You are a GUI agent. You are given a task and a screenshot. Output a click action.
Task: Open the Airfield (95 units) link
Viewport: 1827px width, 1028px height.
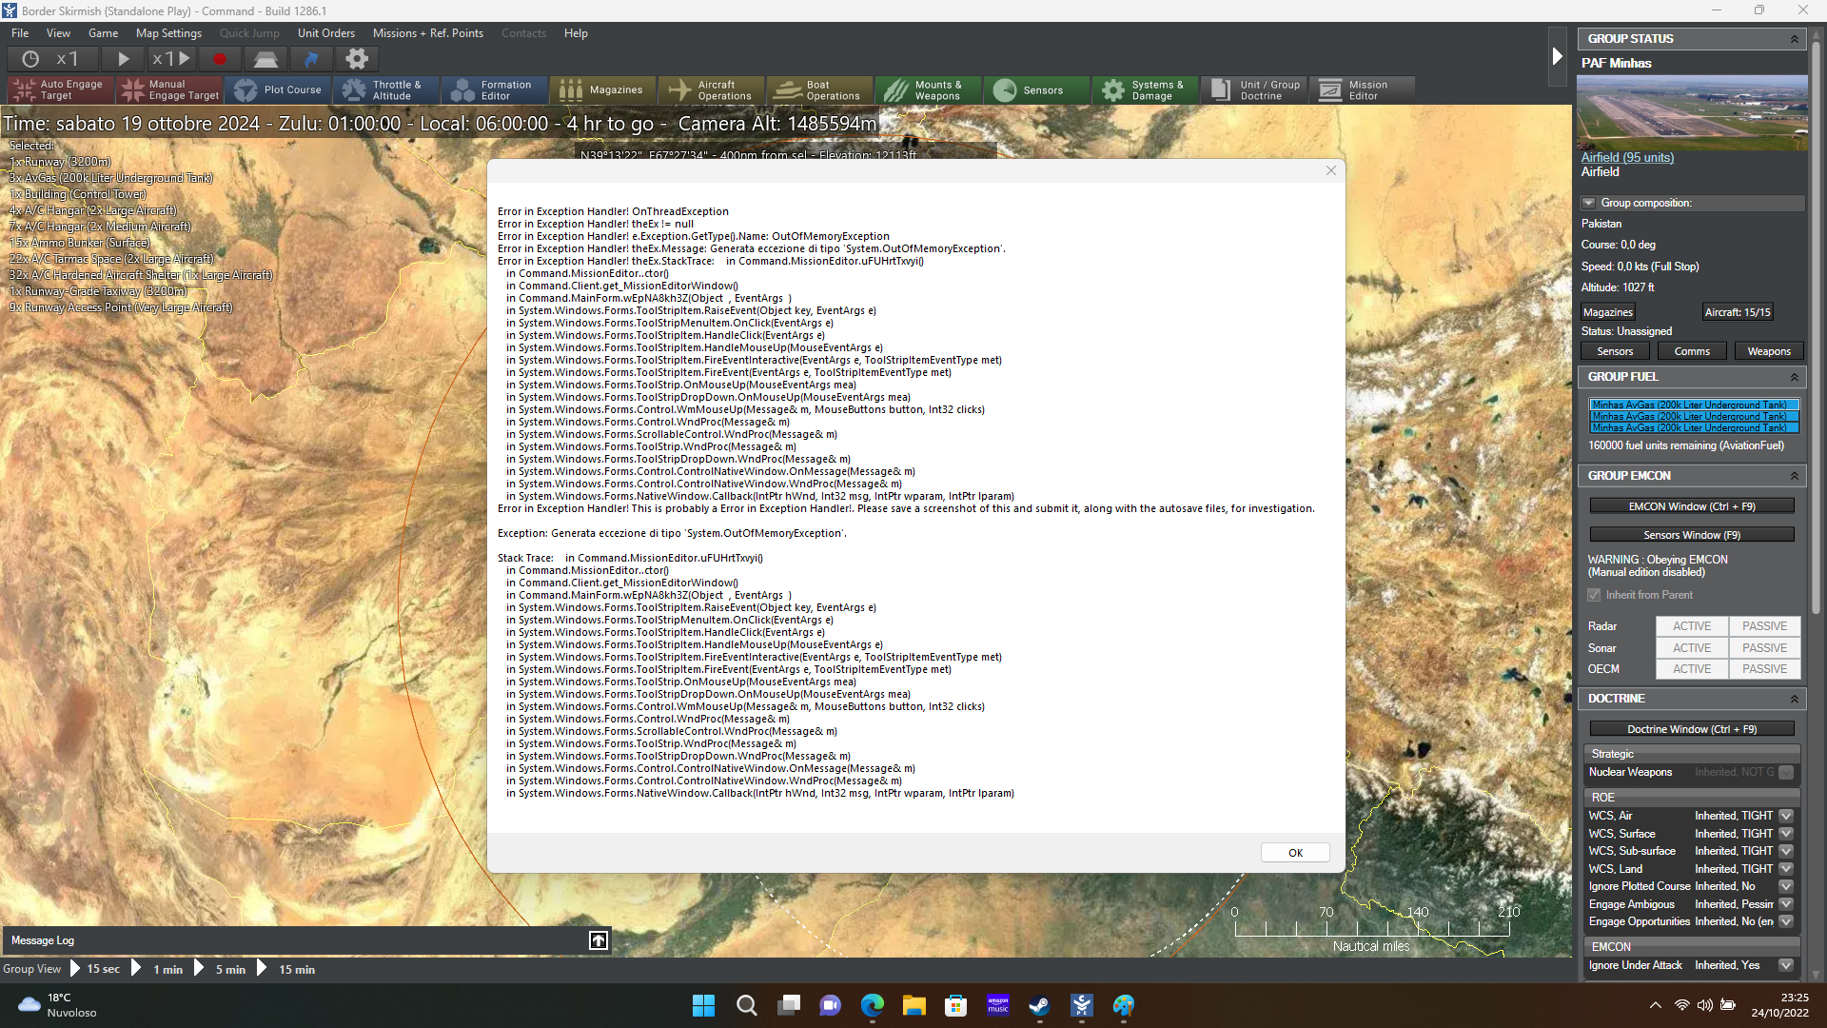1627,158
